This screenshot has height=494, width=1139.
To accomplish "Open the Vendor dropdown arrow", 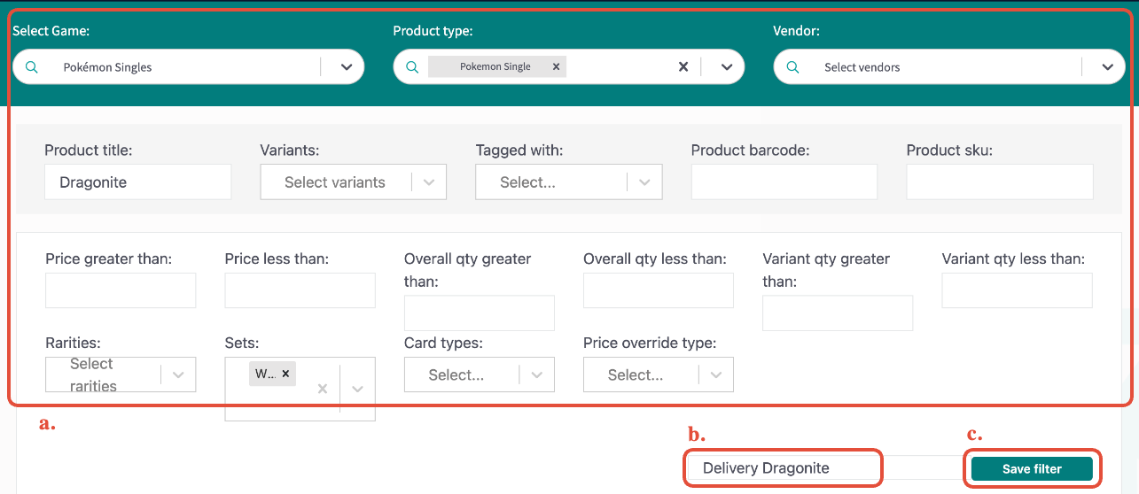I will click(x=1107, y=67).
